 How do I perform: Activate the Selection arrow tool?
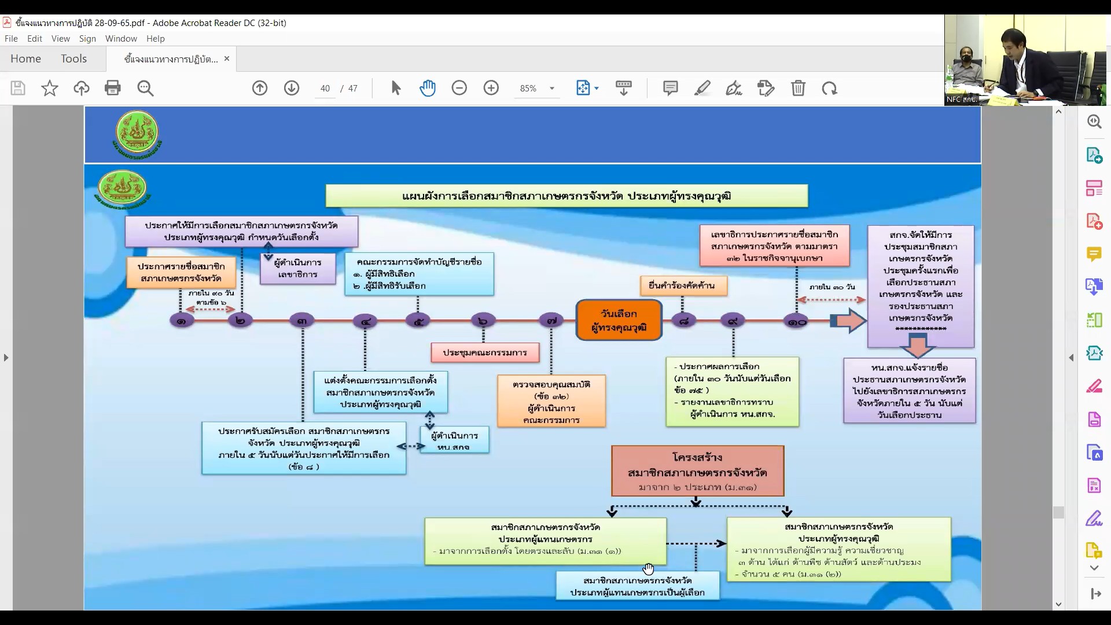396,88
